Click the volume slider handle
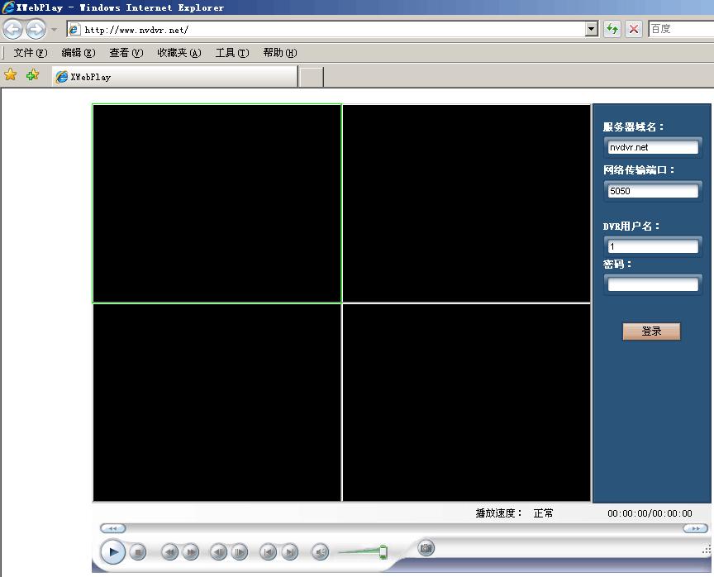714x577 pixels. [383, 551]
